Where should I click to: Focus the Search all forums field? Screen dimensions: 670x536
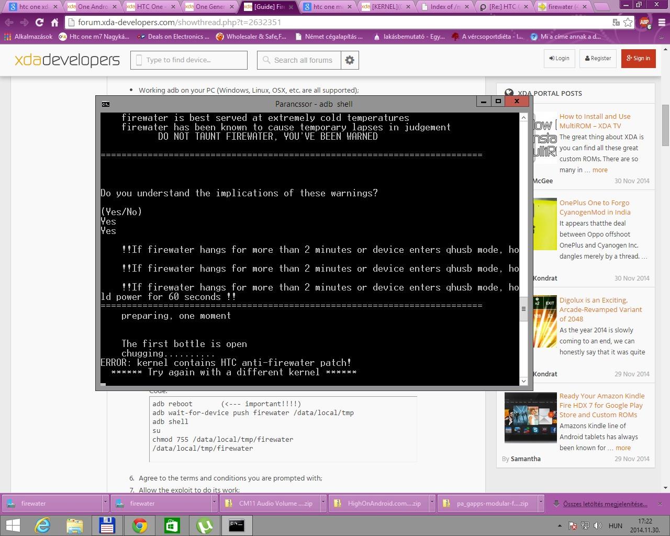[299, 60]
